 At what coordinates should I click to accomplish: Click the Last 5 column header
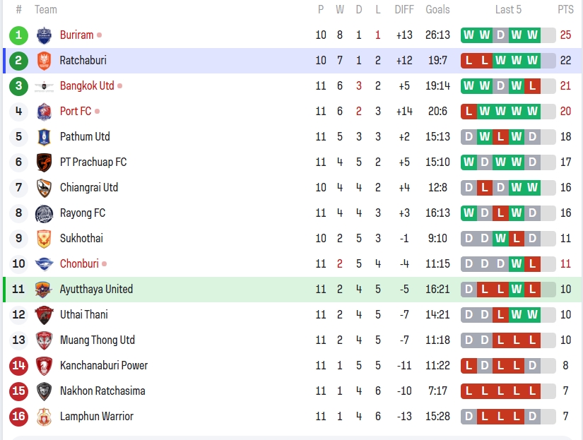pyautogui.click(x=508, y=10)
